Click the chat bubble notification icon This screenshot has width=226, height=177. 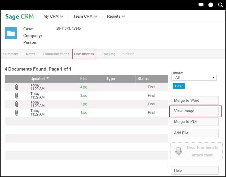tap(201, 5)
